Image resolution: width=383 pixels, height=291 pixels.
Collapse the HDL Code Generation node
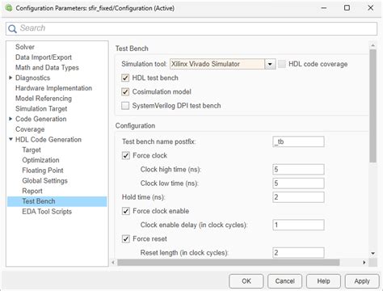11,139
